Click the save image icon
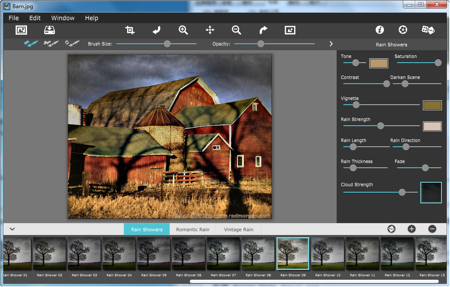Screen dimensions: 450x287 (50, 30)
